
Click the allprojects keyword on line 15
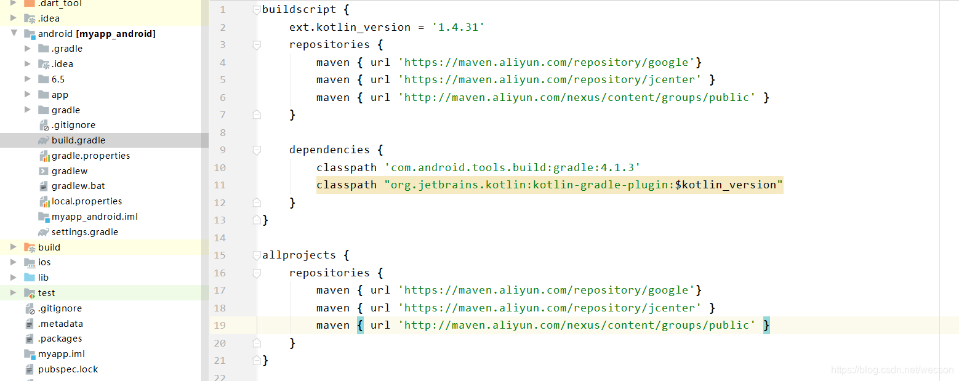point(299,255)
